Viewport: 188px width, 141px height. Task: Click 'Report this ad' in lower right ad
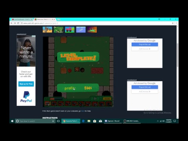[145, 87]
